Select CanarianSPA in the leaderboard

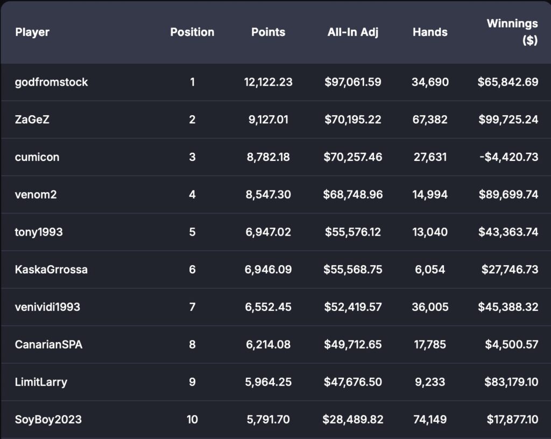pos(48,344)
